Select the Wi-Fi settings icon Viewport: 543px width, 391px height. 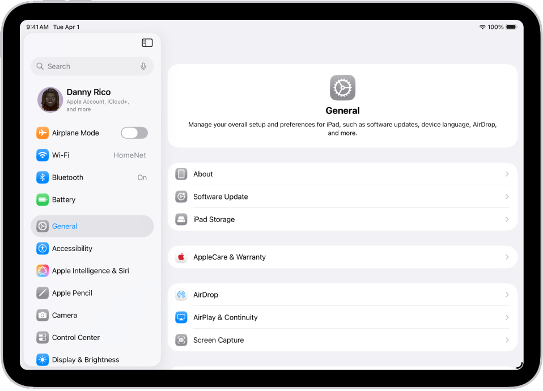42,155
